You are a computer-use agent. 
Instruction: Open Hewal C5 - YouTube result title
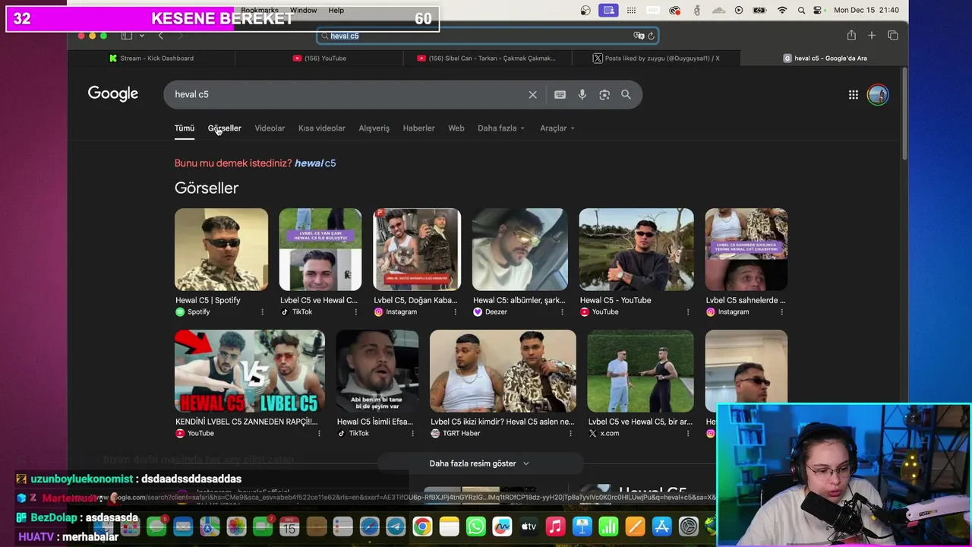point(616,300)
